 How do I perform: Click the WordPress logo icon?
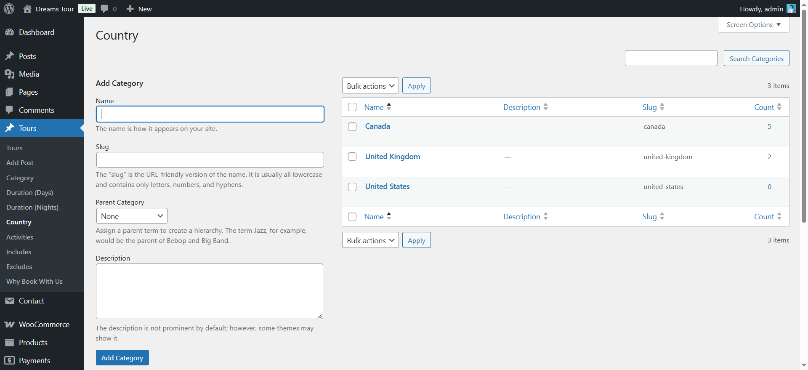(9, 8)
